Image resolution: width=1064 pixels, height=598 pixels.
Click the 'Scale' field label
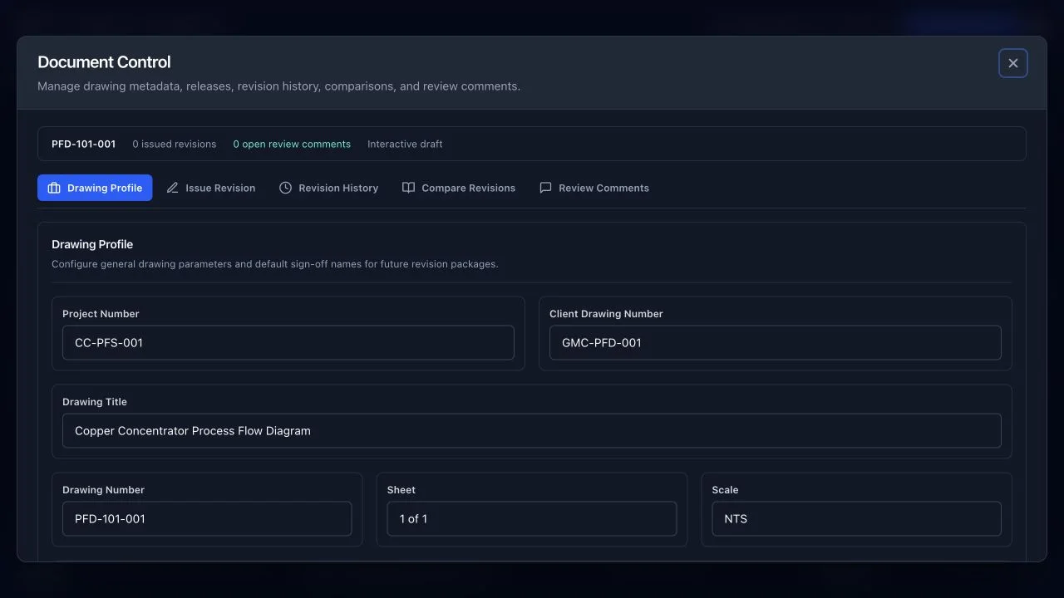(x=725, y=490)
